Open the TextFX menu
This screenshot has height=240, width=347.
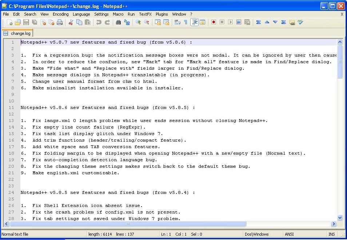coord(145,14)
